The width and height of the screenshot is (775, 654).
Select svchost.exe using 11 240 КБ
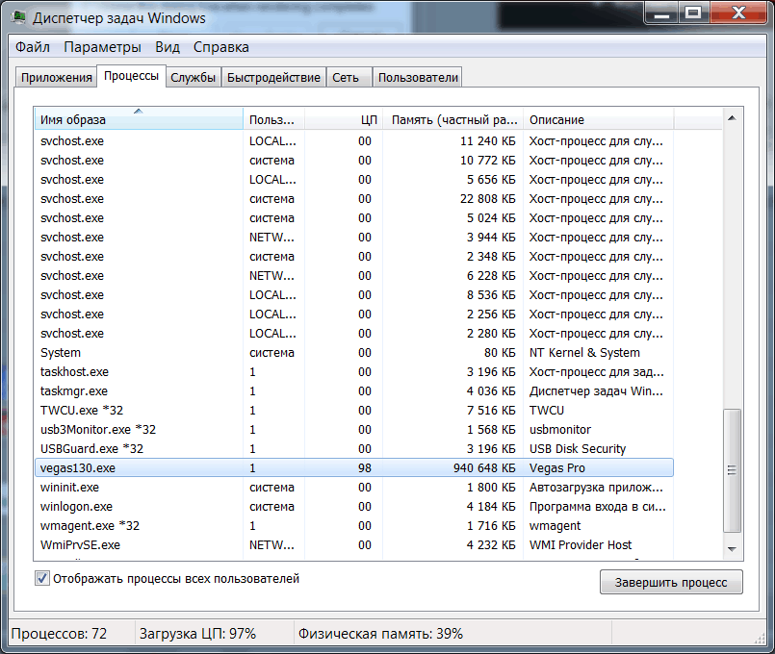(x=354, y=141)
